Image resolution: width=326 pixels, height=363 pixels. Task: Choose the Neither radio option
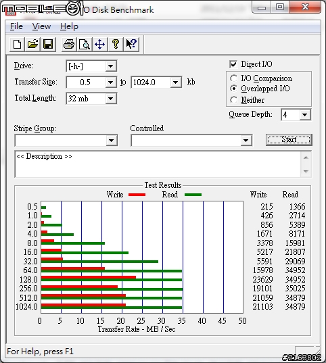click(x=233, y=100)
